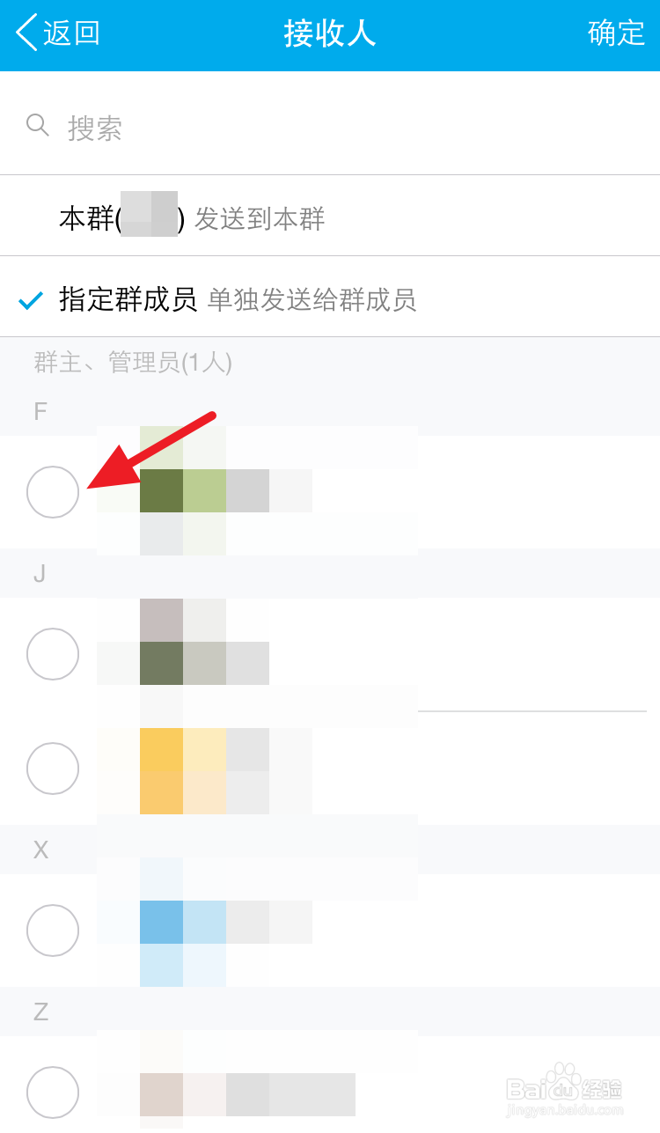Choose the 本群 发送到本群 option

click(x=192, y=218)
